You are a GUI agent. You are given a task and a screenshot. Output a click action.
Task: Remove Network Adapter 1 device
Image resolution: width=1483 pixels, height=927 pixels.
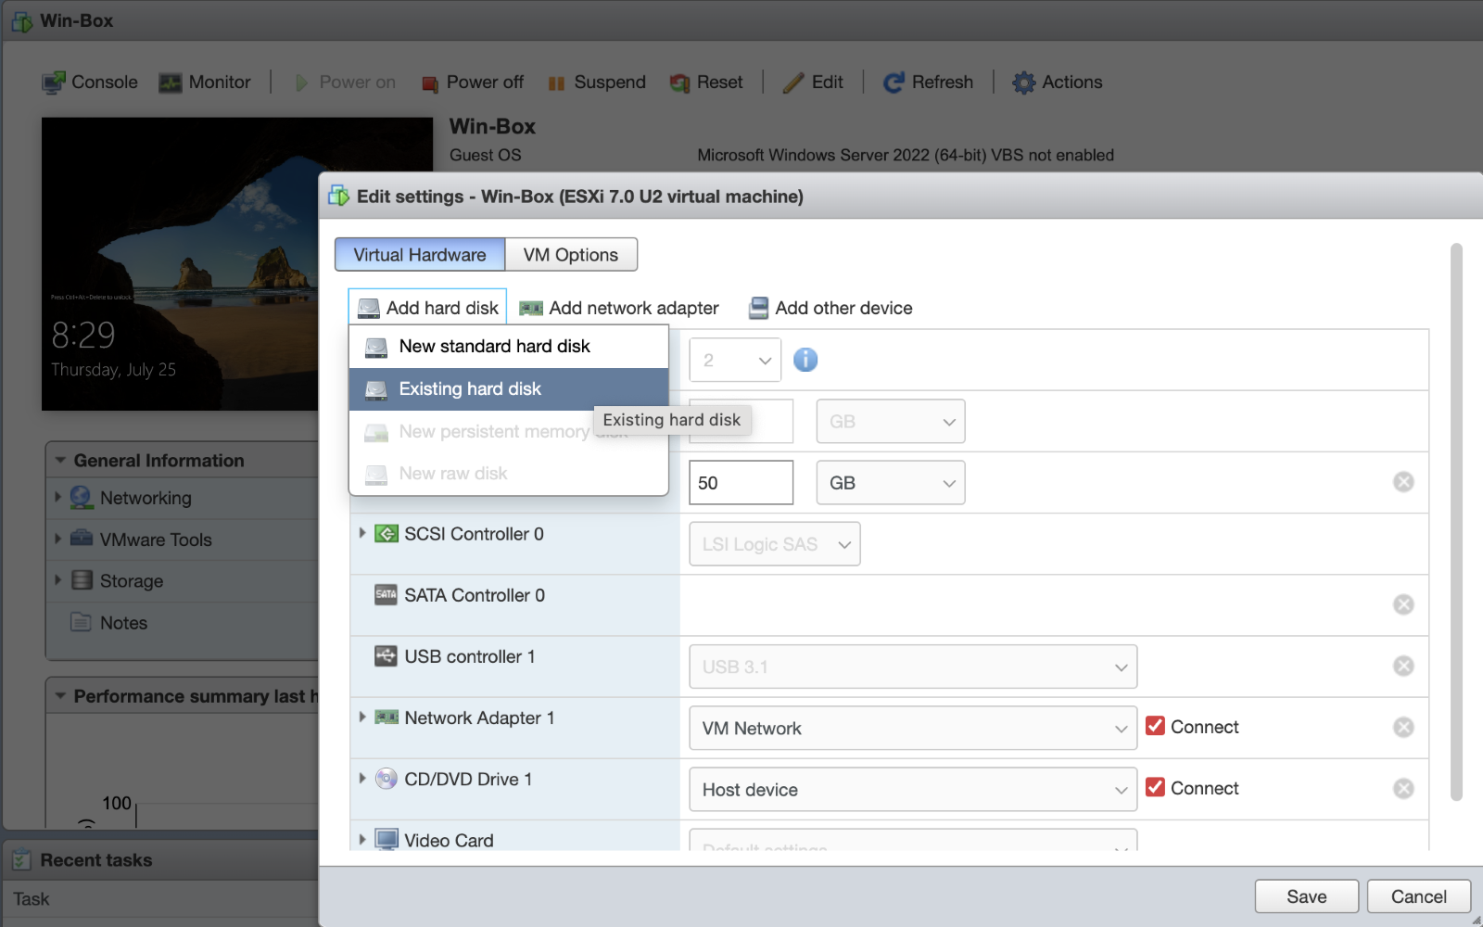pyautogui.click(x=1403, y=727)
